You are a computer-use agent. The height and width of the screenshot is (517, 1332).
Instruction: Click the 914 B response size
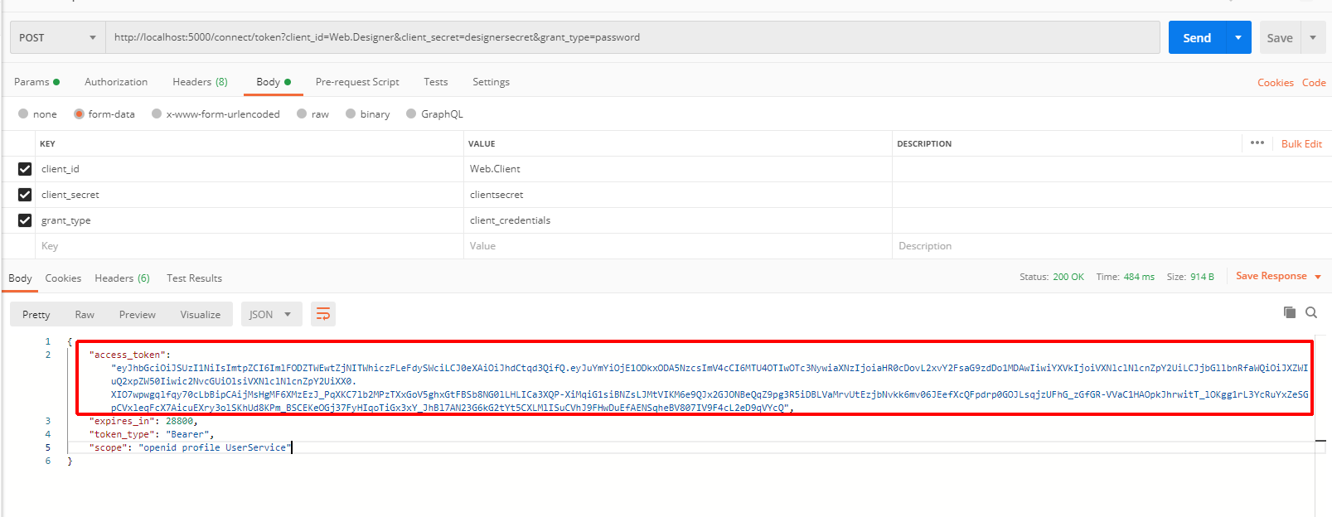click(x=1202, y=277)
